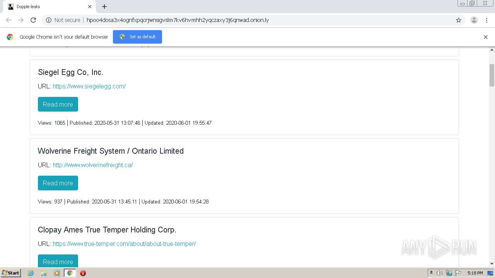Open the siegelegg.com link
The height and width of the screenshot is (278, 495).
(x=89, y=86)
